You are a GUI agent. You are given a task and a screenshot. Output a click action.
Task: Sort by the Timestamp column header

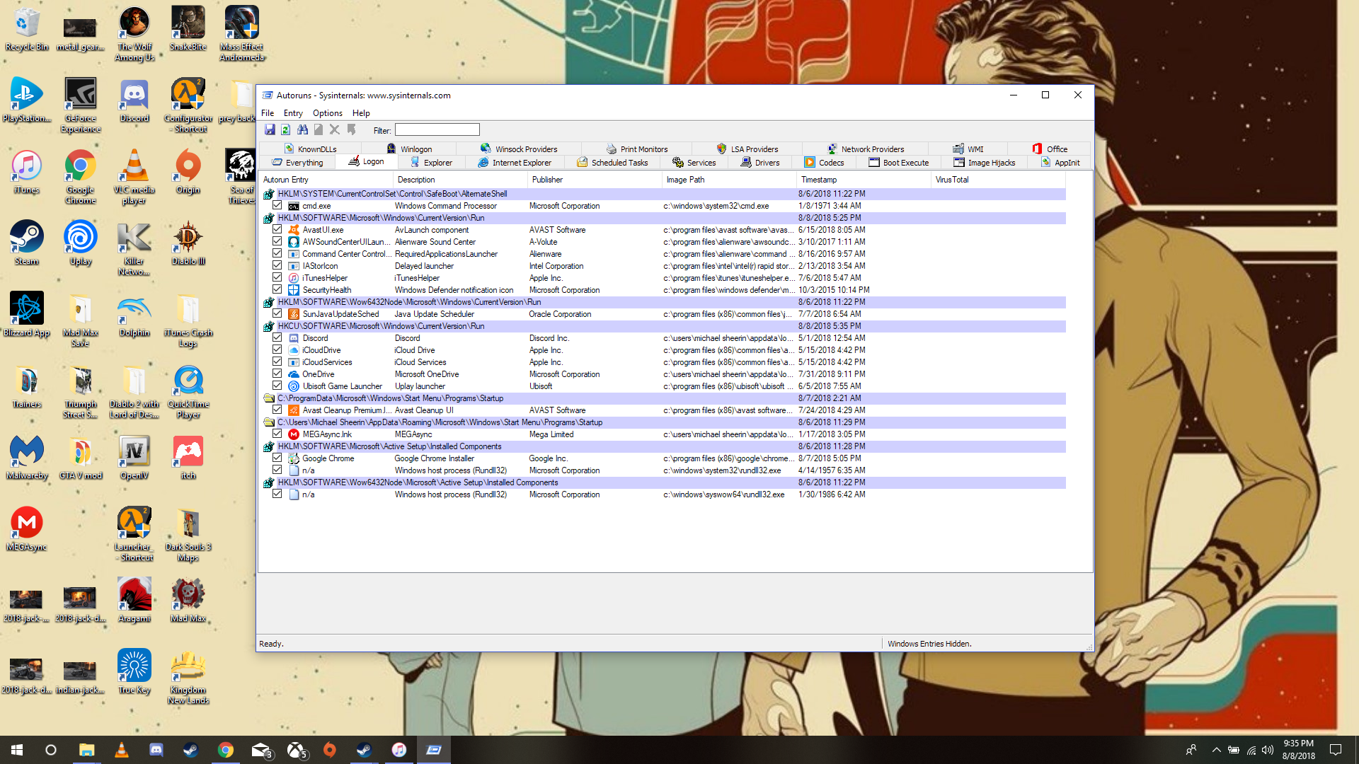pos(864,180)
